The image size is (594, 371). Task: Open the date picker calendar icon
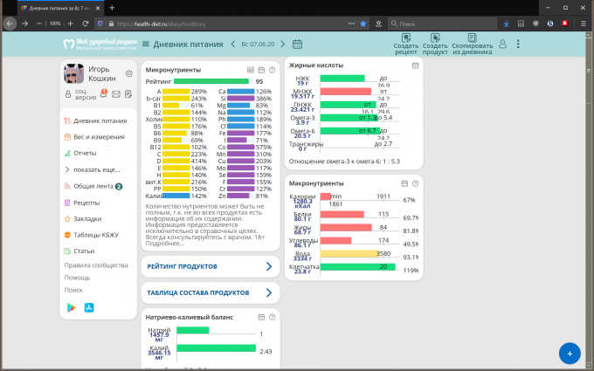[298, 44]
